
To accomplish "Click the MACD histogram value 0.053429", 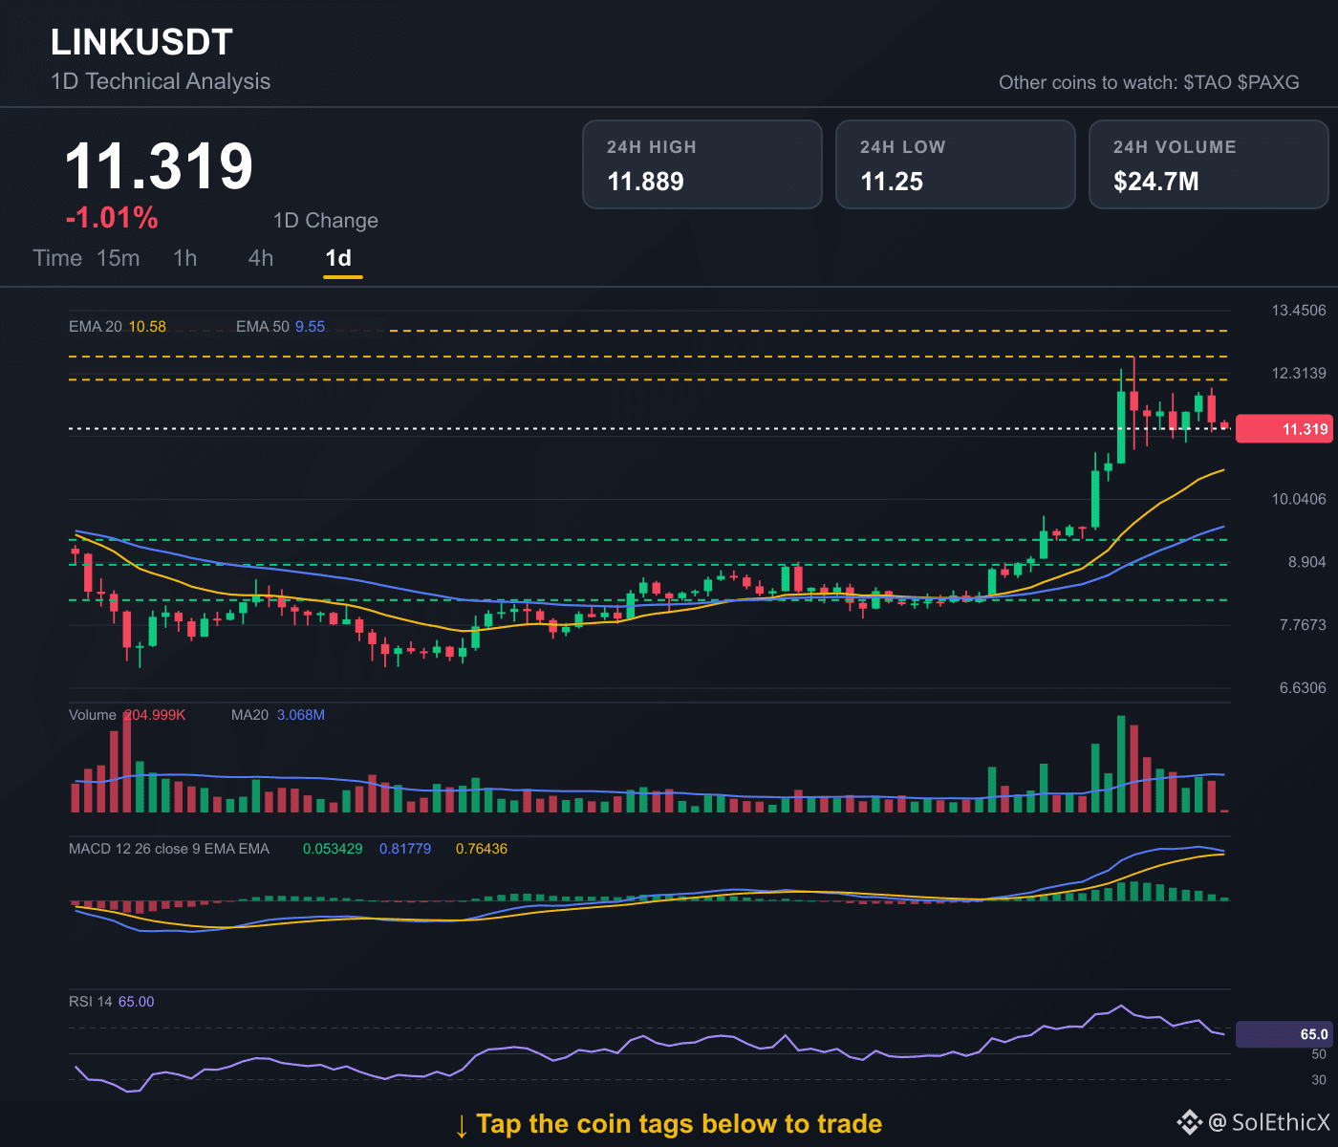I will 333,849.
